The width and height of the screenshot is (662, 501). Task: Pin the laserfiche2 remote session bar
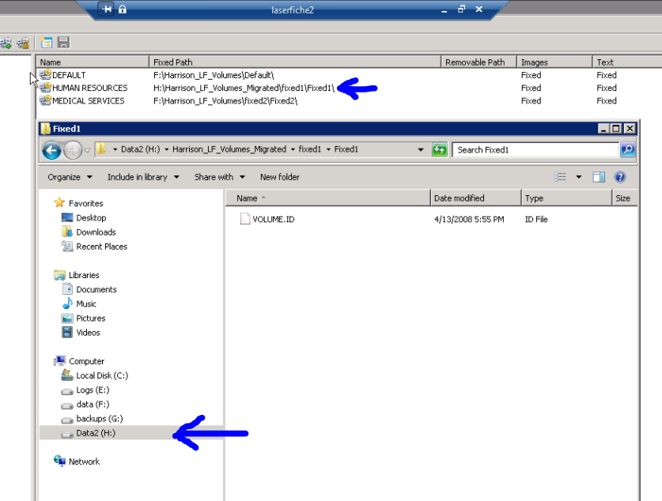107,9
